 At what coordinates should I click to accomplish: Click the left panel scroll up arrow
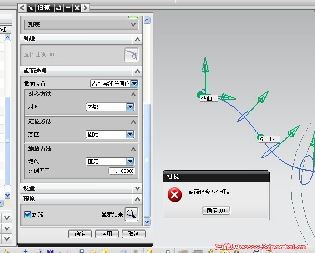pyautogui.click(x=7, y=38)
